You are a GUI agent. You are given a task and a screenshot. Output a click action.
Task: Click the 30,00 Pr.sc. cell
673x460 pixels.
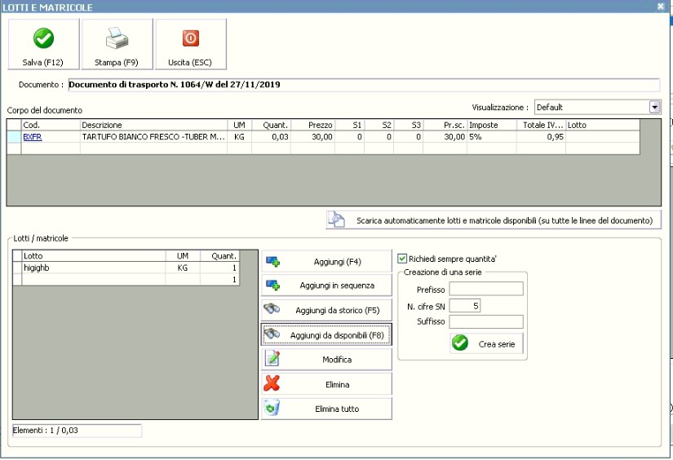click(445, 137)
